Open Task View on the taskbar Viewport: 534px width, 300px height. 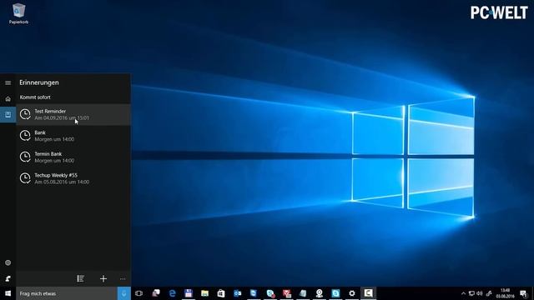(x=139, y=293)
